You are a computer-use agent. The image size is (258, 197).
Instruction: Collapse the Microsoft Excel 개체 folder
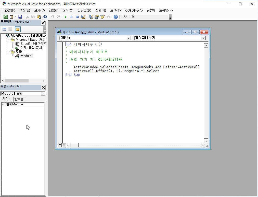[8, 40]
